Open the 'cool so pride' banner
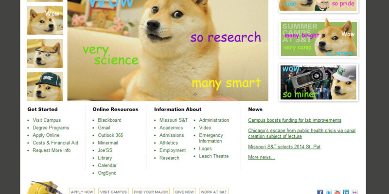The image size is (389, 194). (x=319, y=5)
